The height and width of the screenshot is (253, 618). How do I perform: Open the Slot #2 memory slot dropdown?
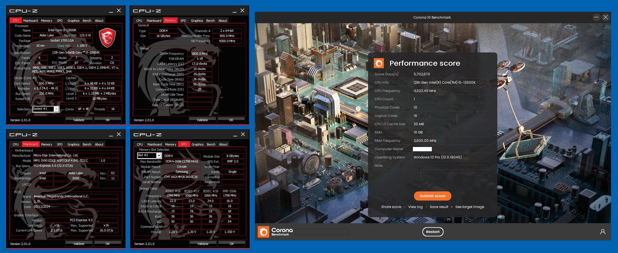(x=159, y=155)
